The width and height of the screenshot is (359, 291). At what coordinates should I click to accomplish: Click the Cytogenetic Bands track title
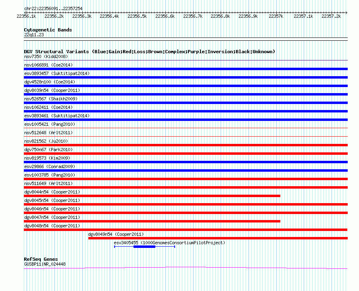coord(48,30)
